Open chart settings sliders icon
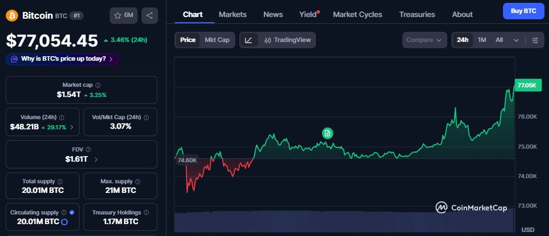 pos(535,40)
